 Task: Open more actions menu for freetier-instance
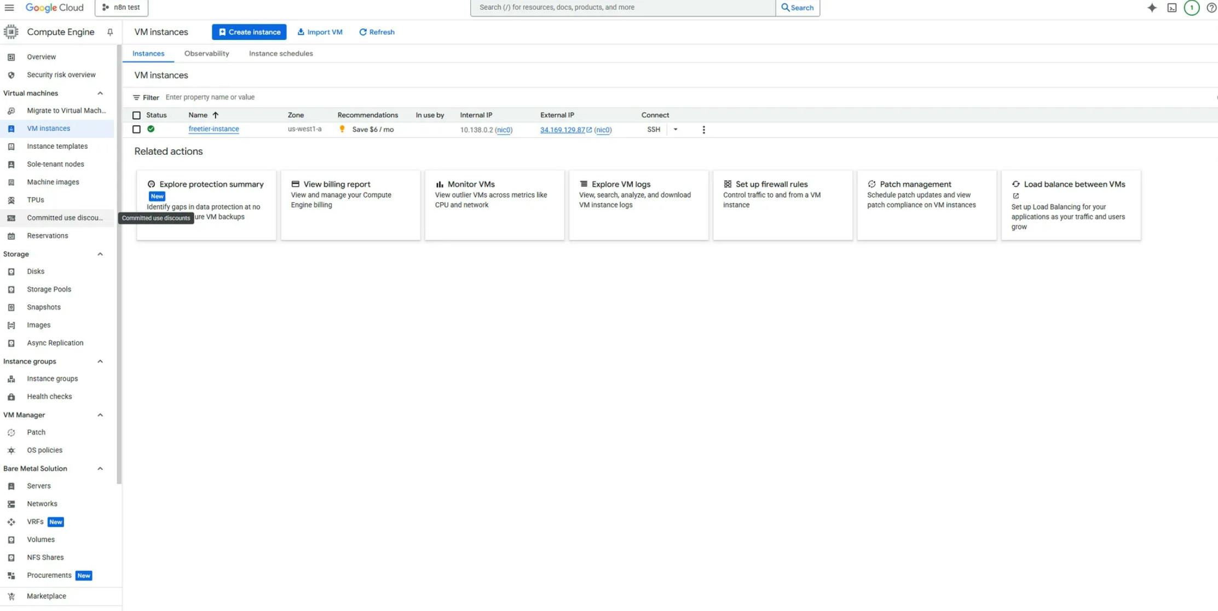704,130
